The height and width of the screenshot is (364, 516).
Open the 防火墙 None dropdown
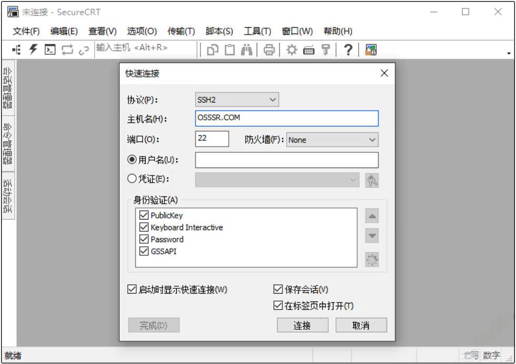click(x=332, y=140)
